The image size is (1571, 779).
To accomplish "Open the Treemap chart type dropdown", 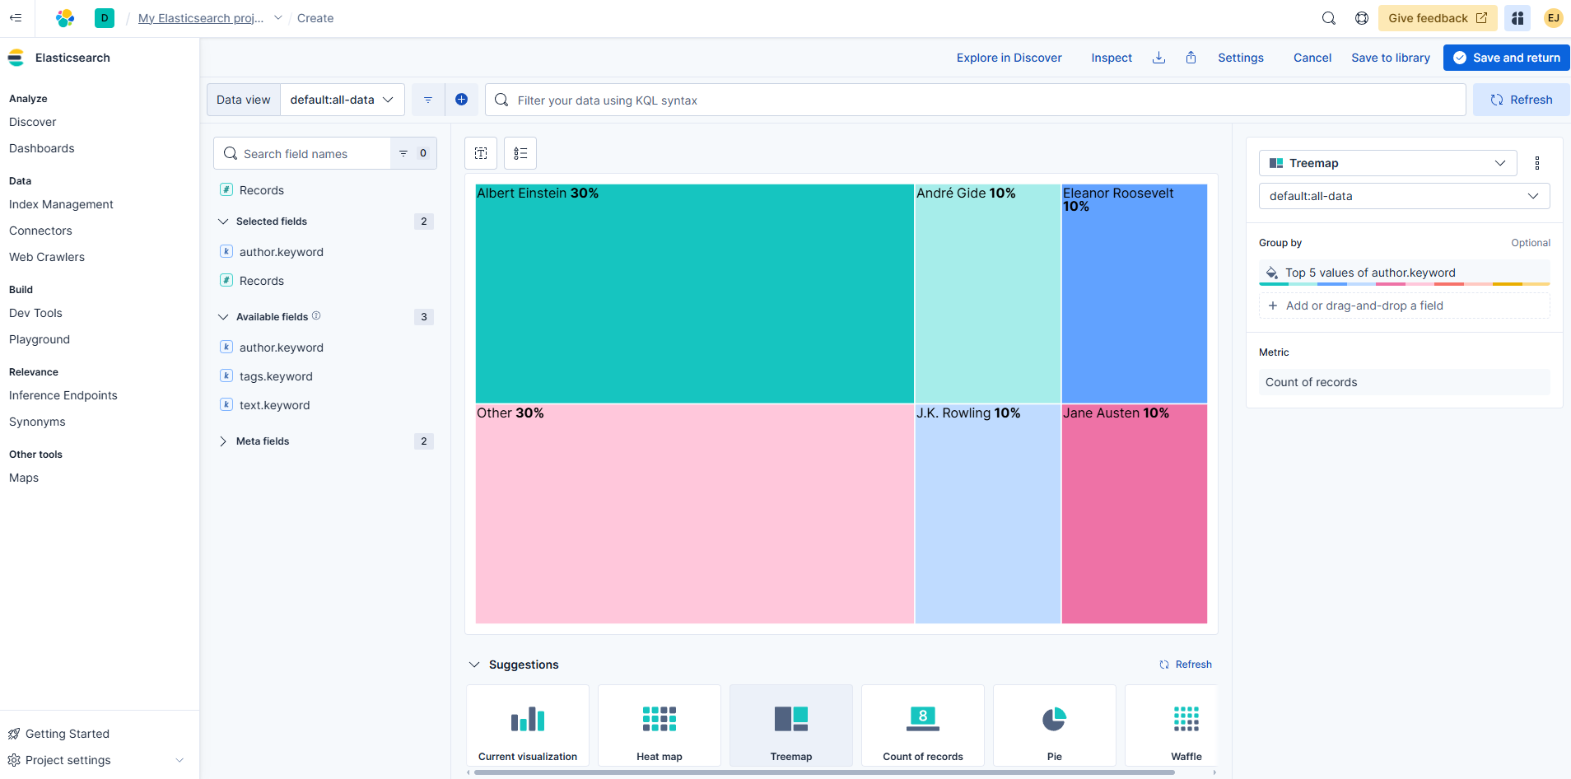I will 1388,163.
